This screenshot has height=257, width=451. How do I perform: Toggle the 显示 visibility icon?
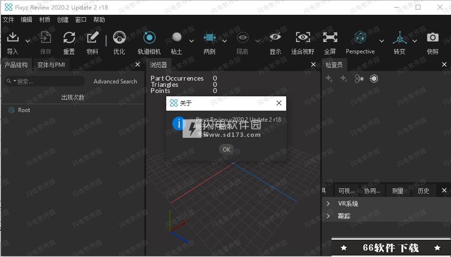click(x=275, y=37)
